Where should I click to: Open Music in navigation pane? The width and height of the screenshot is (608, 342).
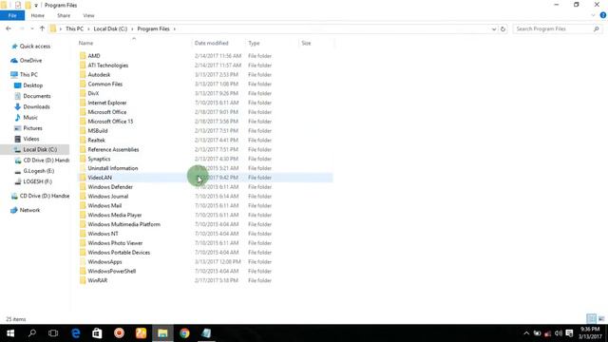(30, 117)
